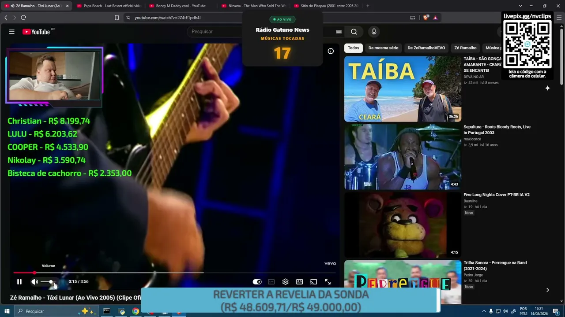565x317 pixels.
Task: Open the video info card icon
Action: pos(331,51)
